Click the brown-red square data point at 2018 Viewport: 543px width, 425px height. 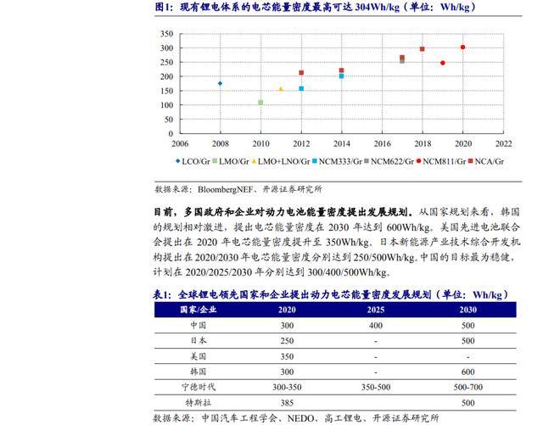(x=423, y=49)
